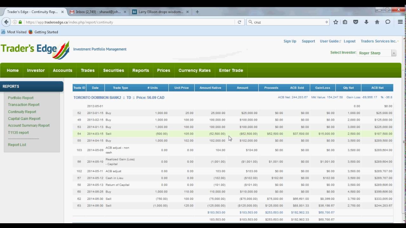This screenshot has height=228, width=406.
Task: Reload the page with refresh icon
Action: point(239,22)
